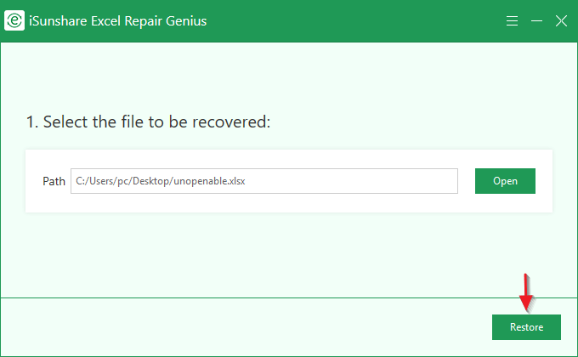The height and width of the screenshot is (357, 578).
Task: Click the 'Select the file to be recovered' heading
Action: [148, 122]
